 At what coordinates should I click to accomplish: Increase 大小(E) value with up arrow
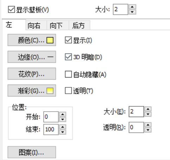tap(148, 109)
